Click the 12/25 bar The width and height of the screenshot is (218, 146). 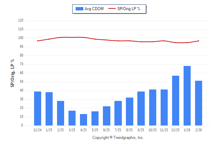175,101
